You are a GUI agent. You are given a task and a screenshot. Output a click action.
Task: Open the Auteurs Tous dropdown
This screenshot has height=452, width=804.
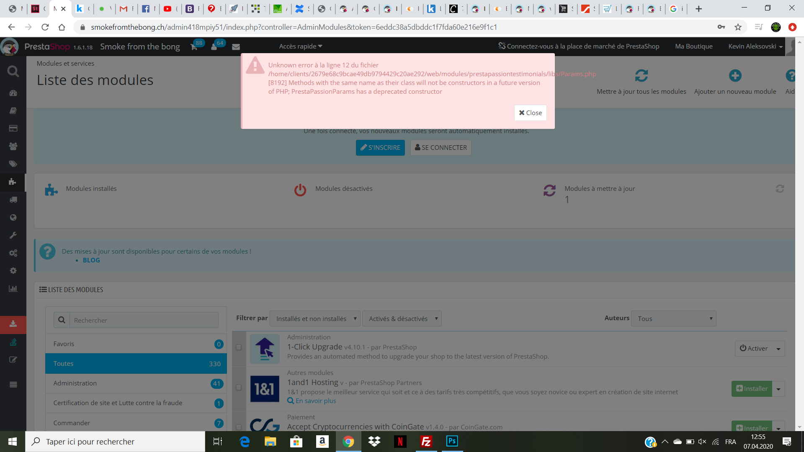674,319
